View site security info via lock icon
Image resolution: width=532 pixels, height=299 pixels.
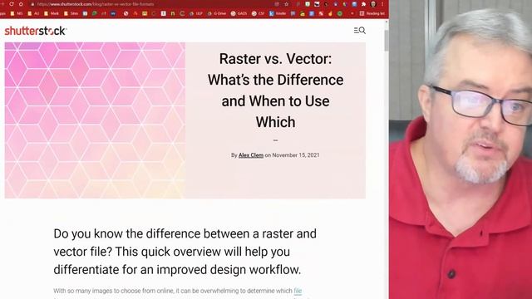(32, 4)
